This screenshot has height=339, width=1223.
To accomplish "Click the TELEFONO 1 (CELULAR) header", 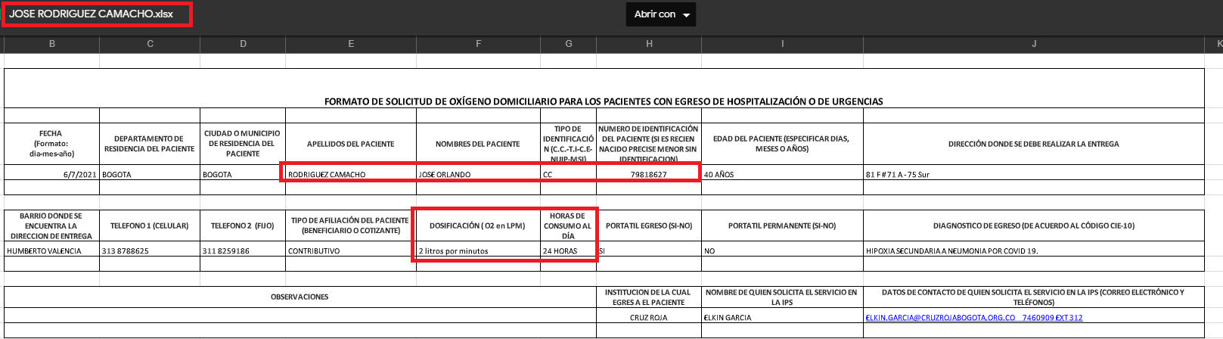I will 150,225.
